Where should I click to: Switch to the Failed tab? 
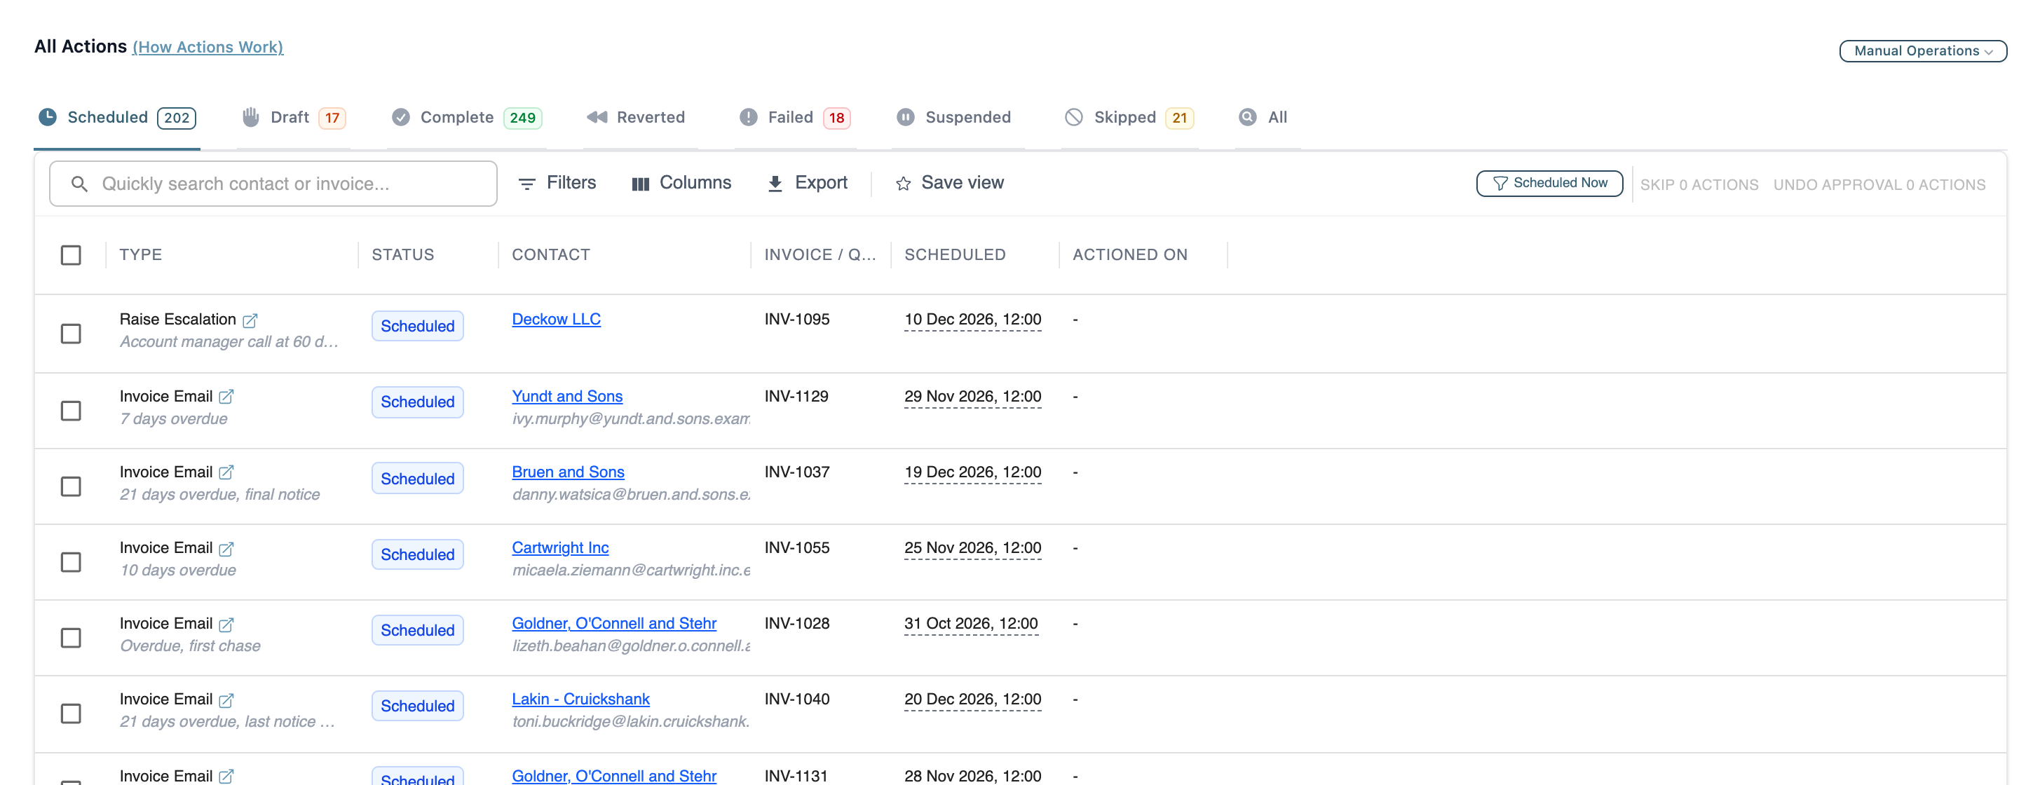click(794, 117)
